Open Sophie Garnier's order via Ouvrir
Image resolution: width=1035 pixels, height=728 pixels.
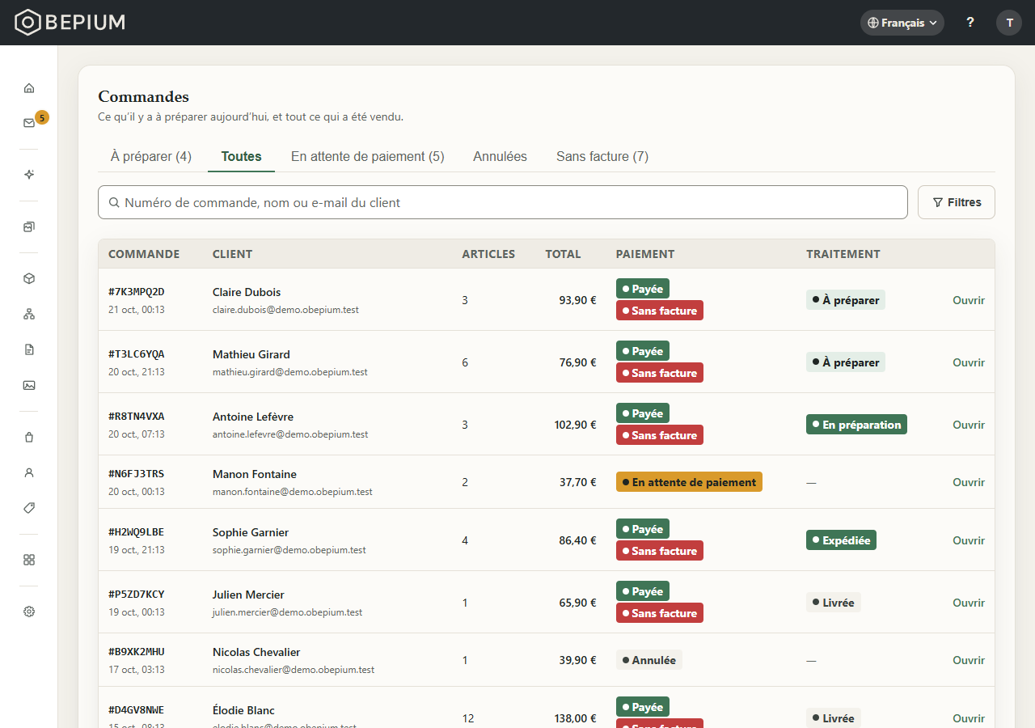(969, 540)
